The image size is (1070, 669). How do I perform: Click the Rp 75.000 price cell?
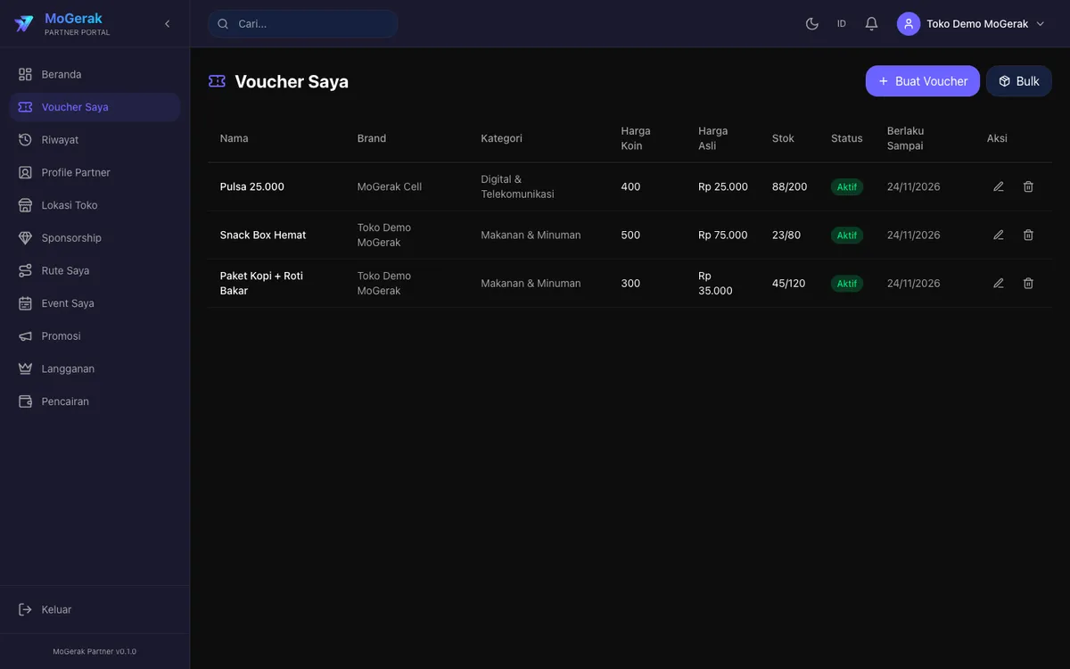point(723,235)
